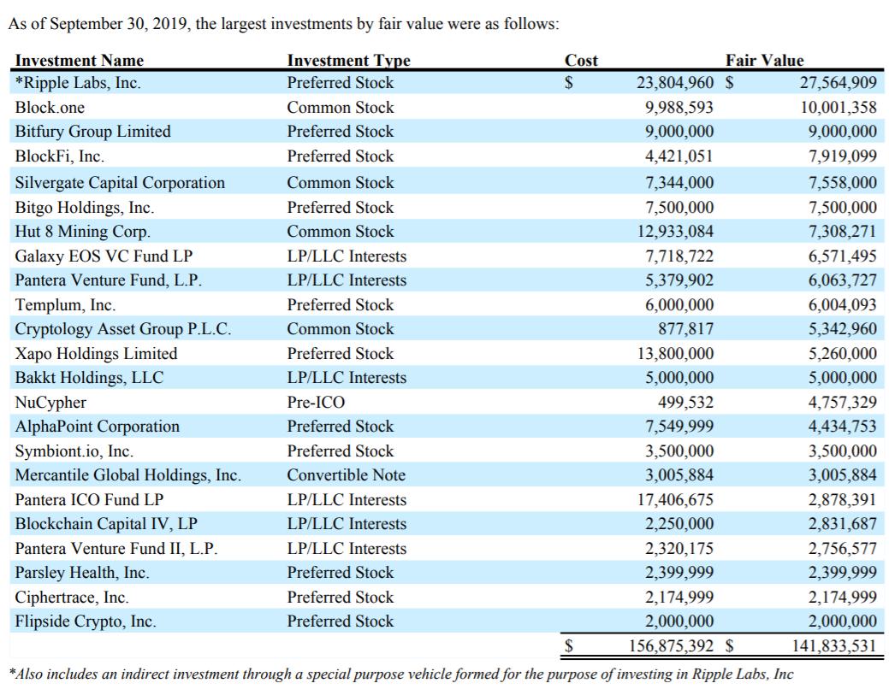Screen dimensions: 889x695
Task: Click Pantera ICO Fund fair value 2,878,391
Action: coord(843,499)
